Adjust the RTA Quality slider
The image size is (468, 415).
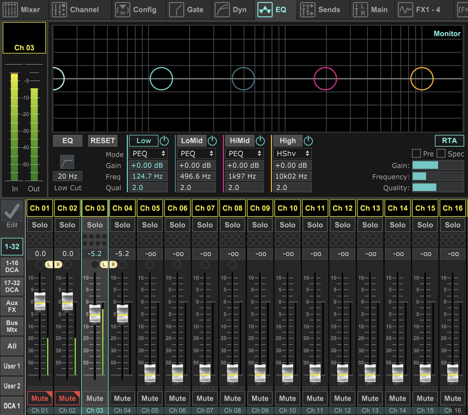pyautogui.click(x=438, y=188)
